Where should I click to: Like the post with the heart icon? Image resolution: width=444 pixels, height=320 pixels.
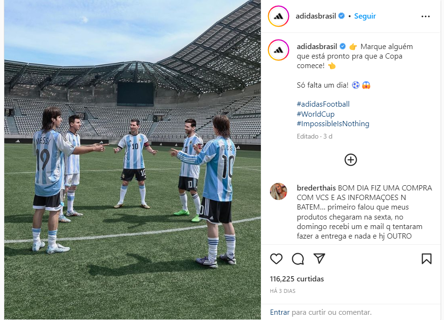[x=276, y=259]
